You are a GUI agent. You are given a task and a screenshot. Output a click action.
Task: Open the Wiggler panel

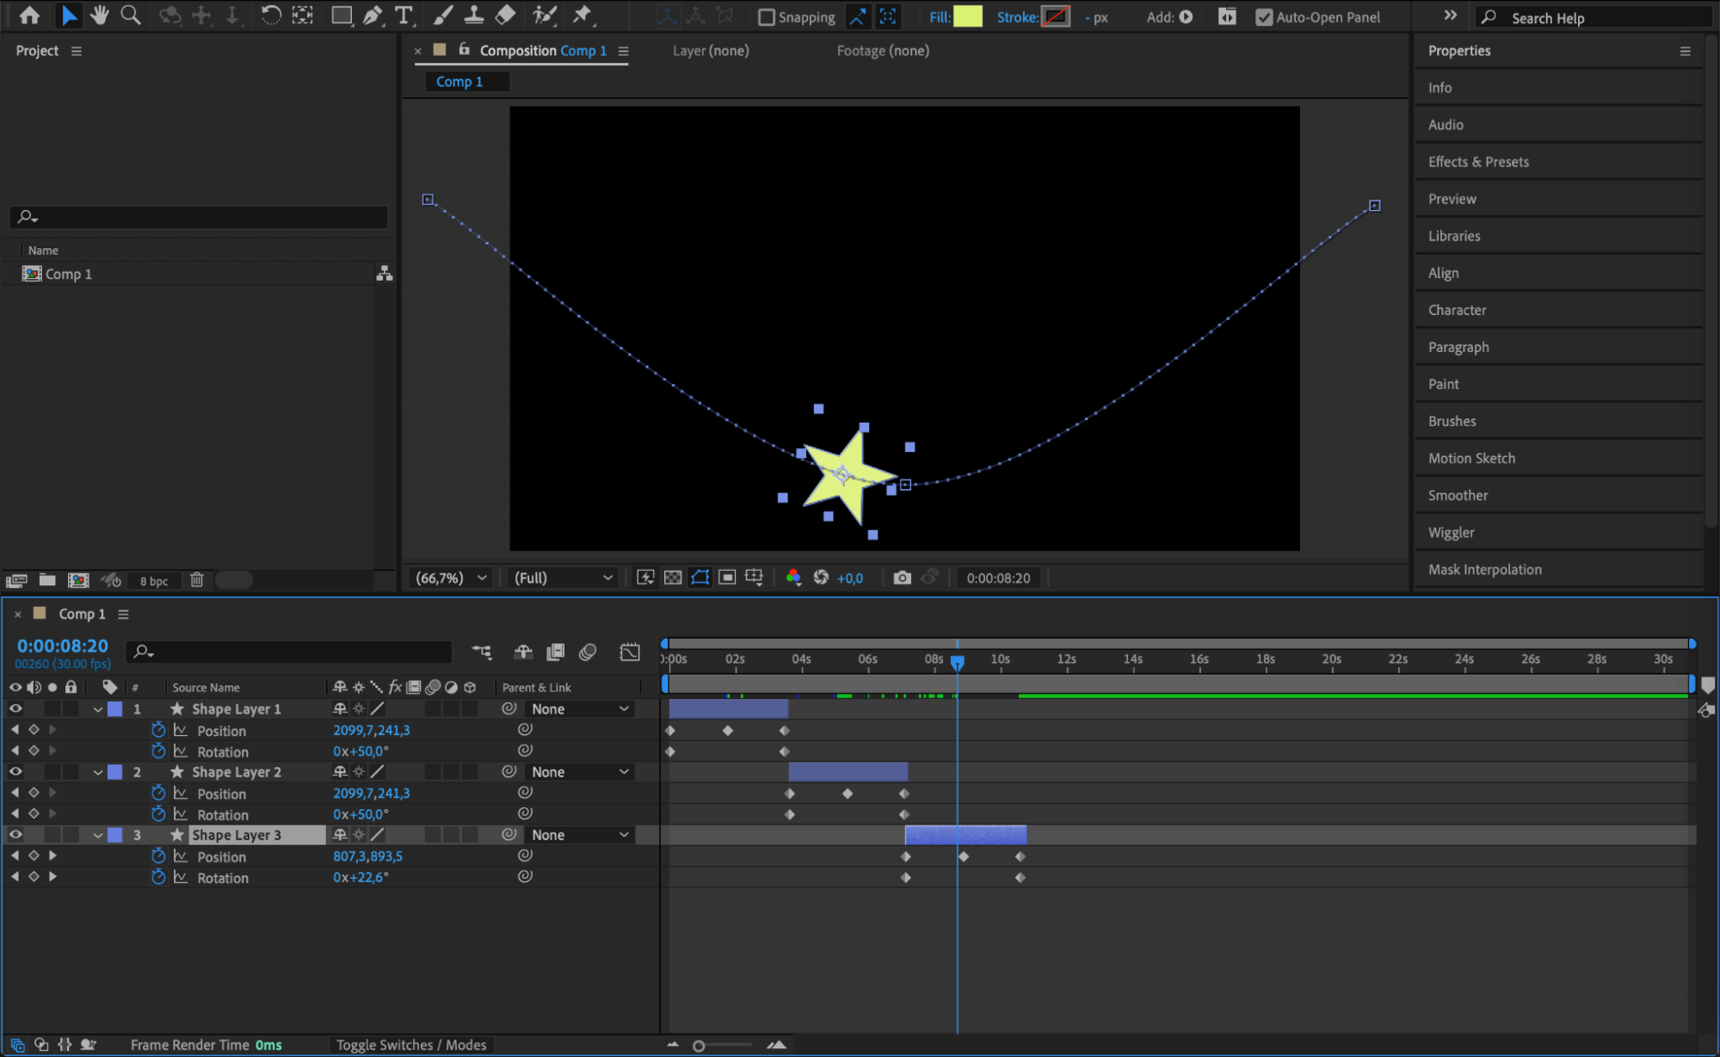pos(1451,533)
